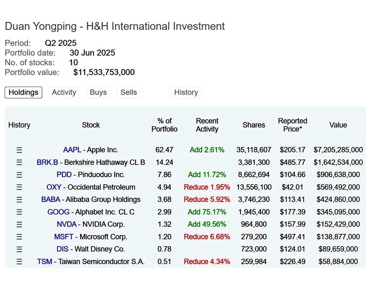Viewport: 370px width, 287px height.
Task: Open the AAPL ticker link
Action: 72,150
